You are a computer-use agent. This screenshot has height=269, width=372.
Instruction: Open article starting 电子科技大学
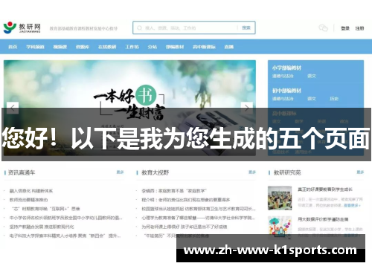65,236
